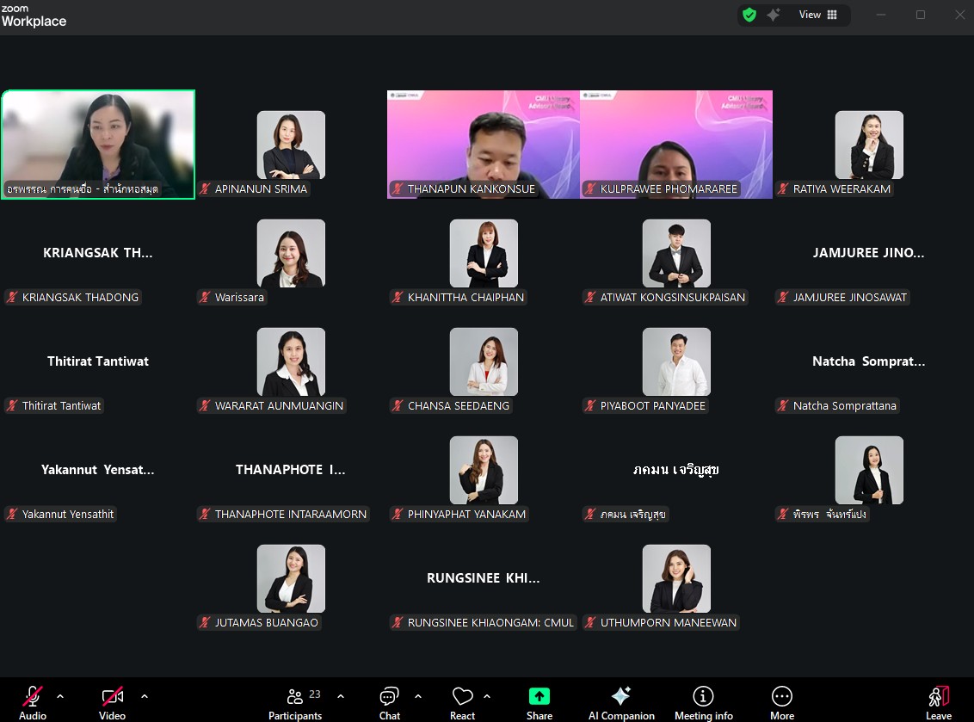Click the AI sparkle icon in title bar
This screenshot has width=974, height=722.
tap(774, 15)
